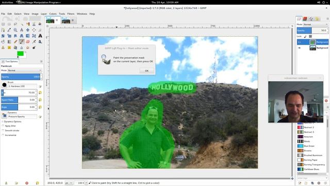Open GNOME Activities overview
The image size is (330, 186).
7,2
